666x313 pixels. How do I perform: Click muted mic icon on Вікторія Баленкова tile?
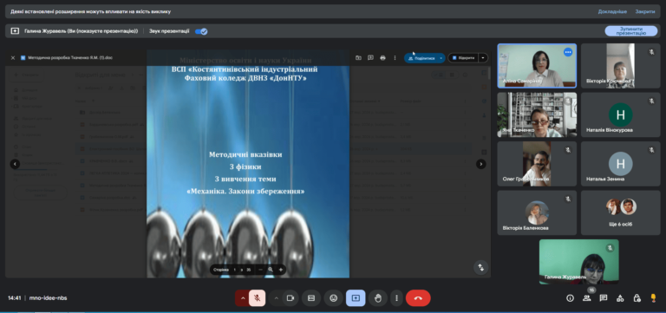click(568, 199)
